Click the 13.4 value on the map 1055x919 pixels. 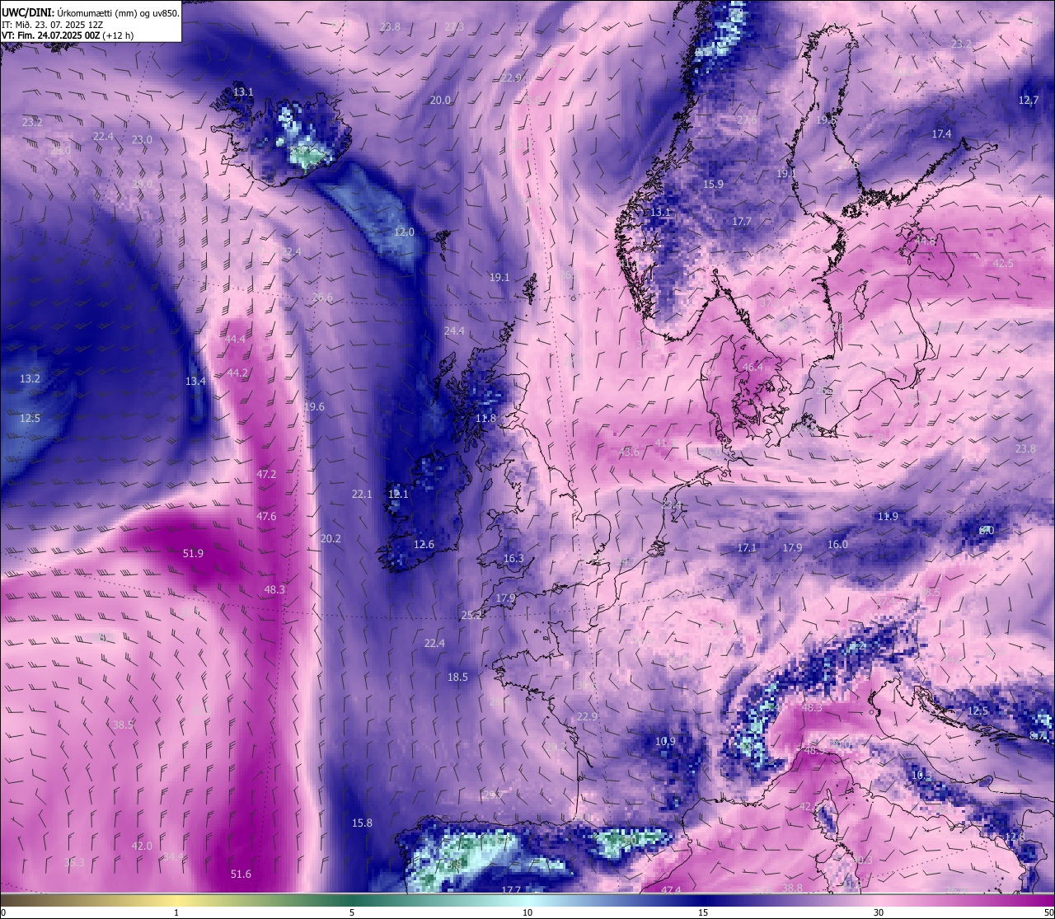click(x=195, y=381)
